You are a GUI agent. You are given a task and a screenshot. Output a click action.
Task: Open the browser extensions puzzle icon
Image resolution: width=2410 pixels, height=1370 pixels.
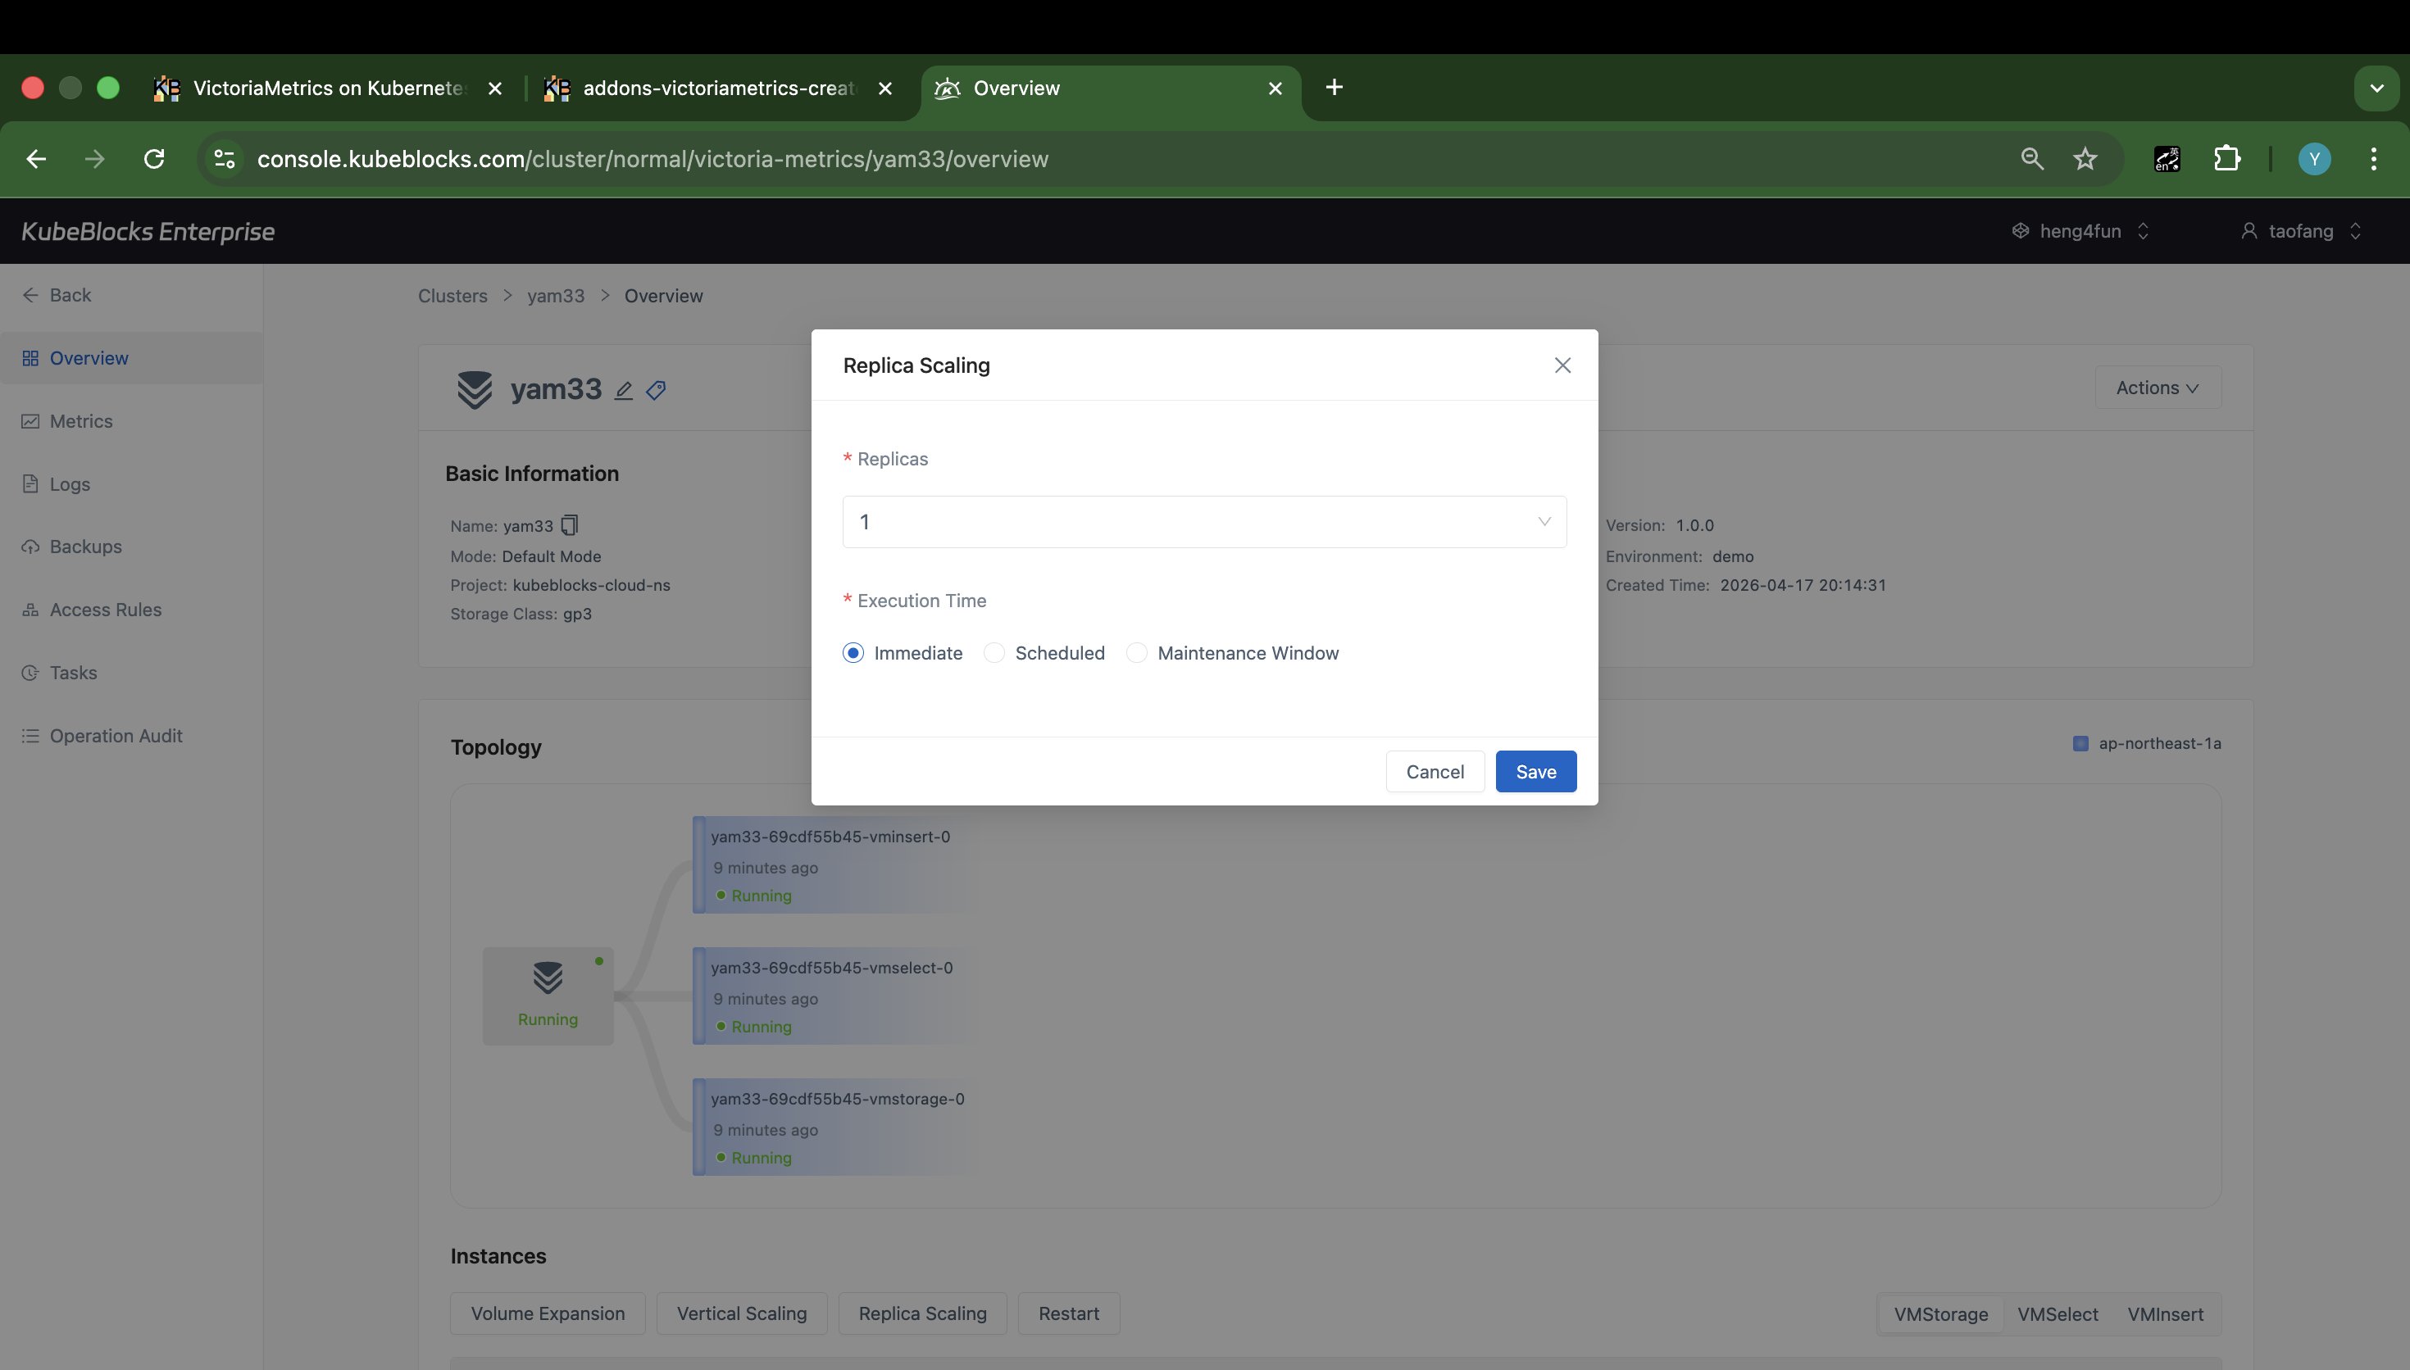pyautogui.click(x=2227, y=159)
